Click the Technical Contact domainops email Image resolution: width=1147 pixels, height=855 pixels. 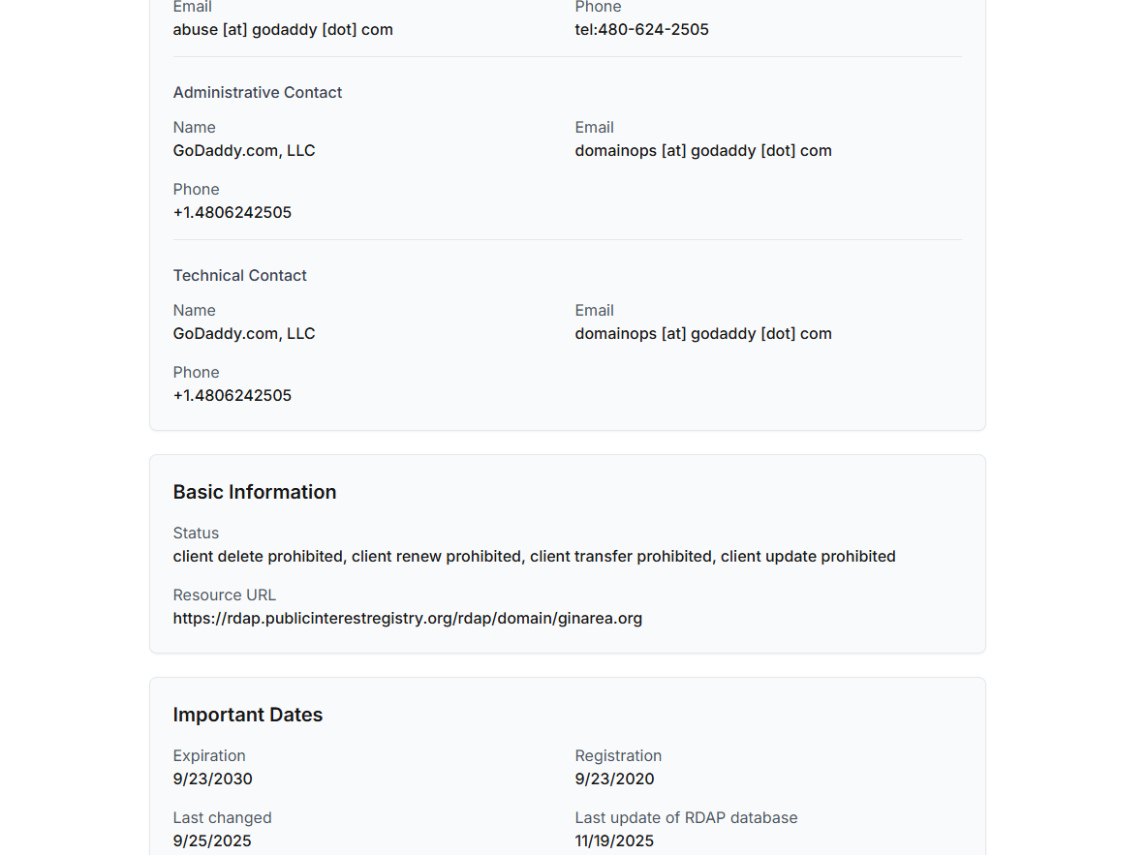tap(703, 333)
